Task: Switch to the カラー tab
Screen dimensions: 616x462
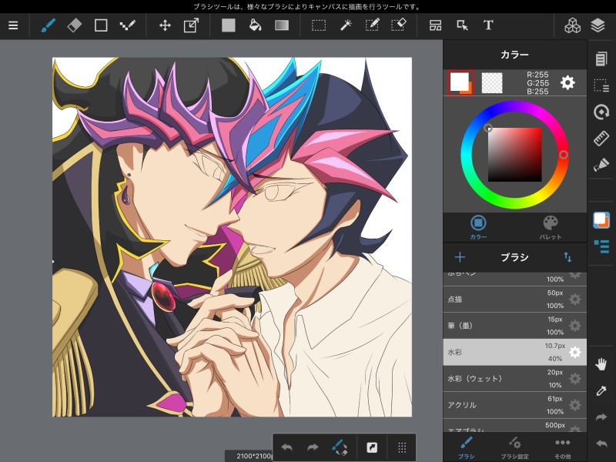Action: [x=478, y=227]
